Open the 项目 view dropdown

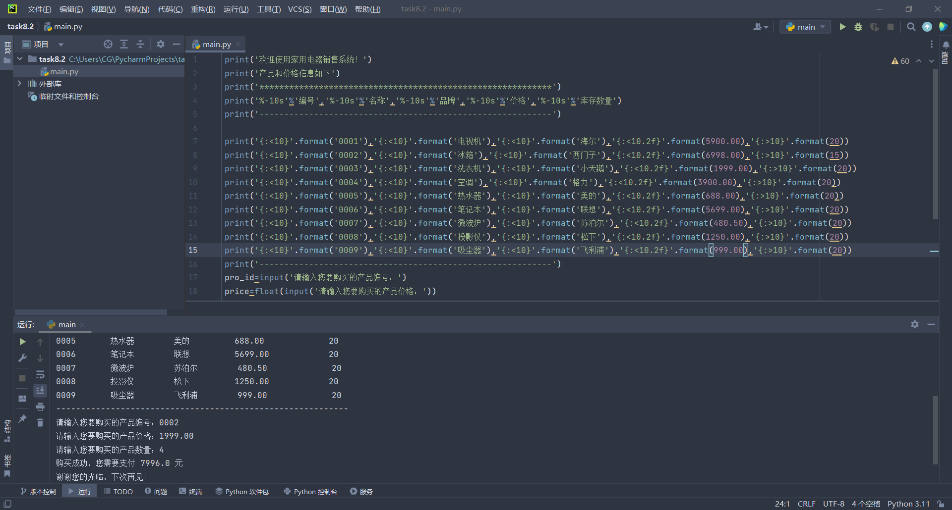(x=60, y=45)
